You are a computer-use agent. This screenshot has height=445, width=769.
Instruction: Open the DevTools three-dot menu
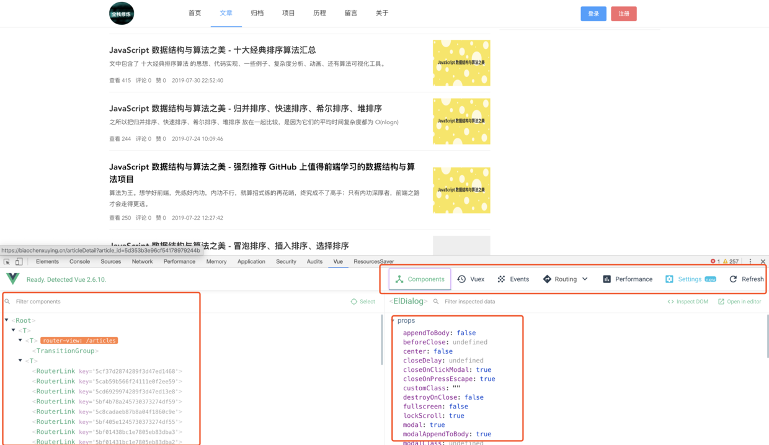coord(750,261)
